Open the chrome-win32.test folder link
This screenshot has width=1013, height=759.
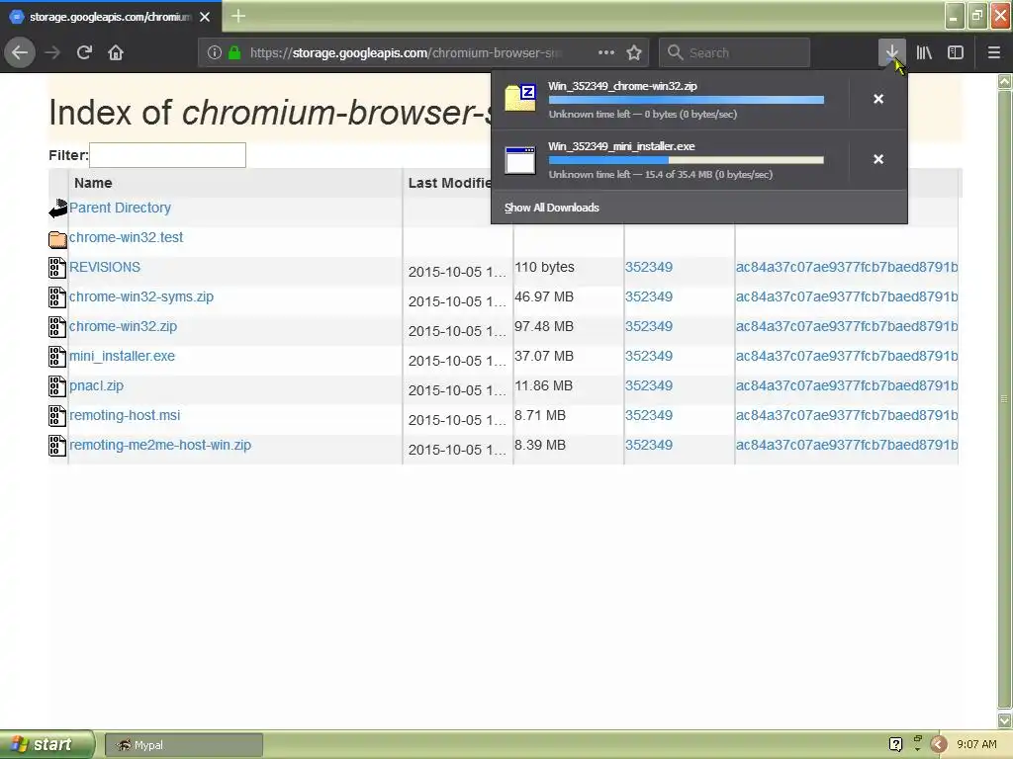(126, 237)
